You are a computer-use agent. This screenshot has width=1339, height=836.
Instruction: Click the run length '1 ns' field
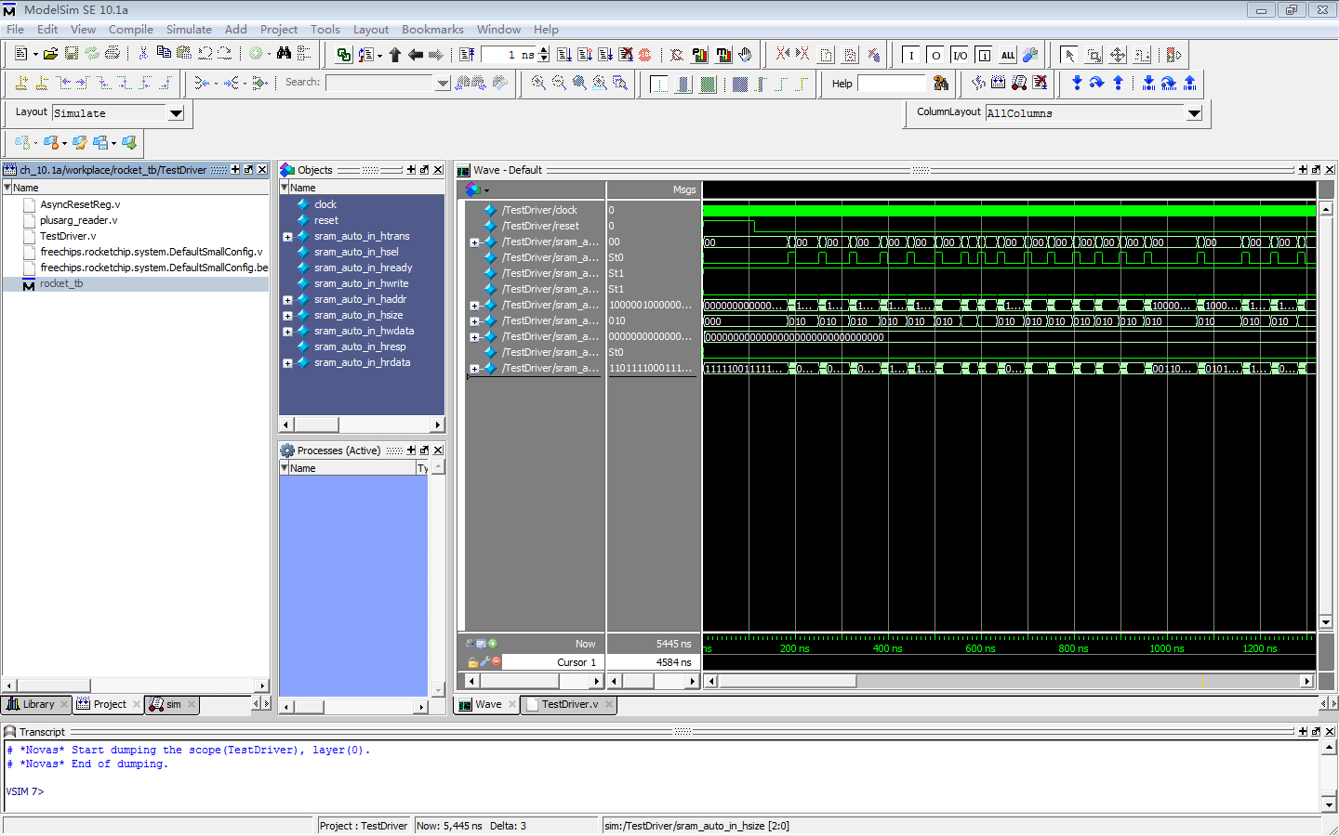(510, 55)
